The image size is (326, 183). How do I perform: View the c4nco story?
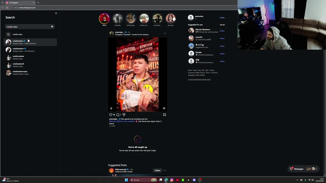coord(104,19)
